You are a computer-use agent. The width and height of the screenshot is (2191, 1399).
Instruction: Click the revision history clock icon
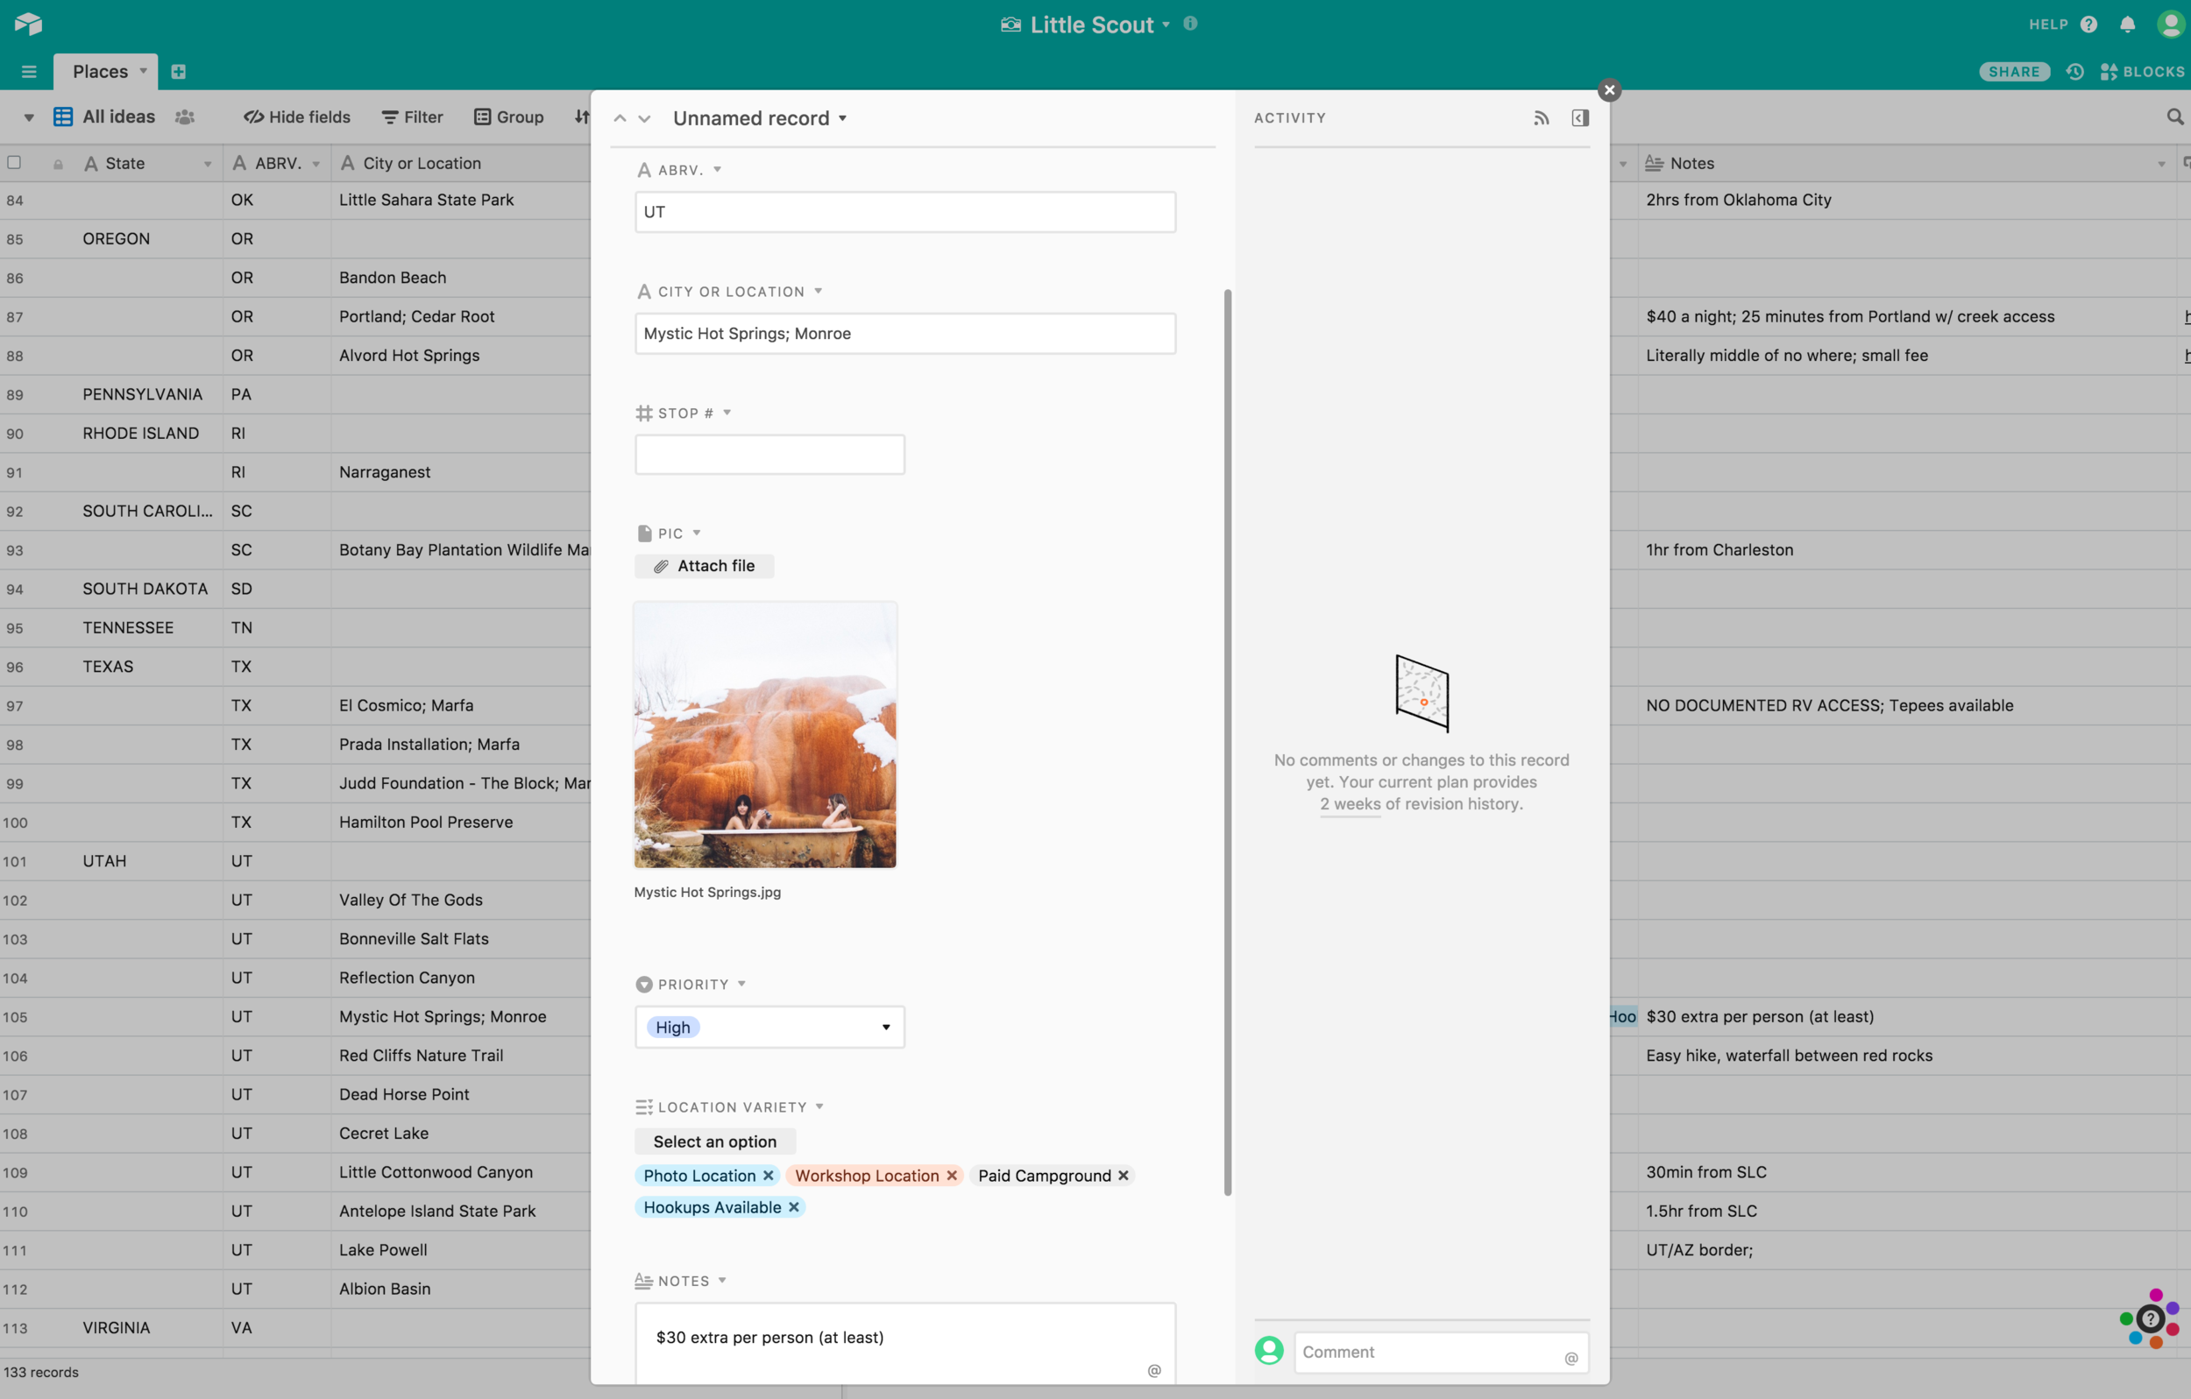pyautogui.click(x=2074, y=72)
